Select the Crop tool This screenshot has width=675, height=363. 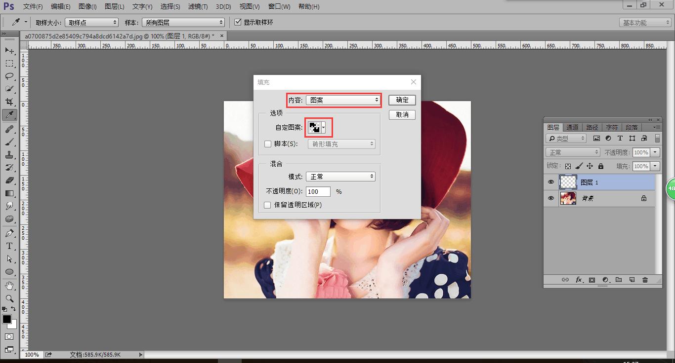point(9,102)
